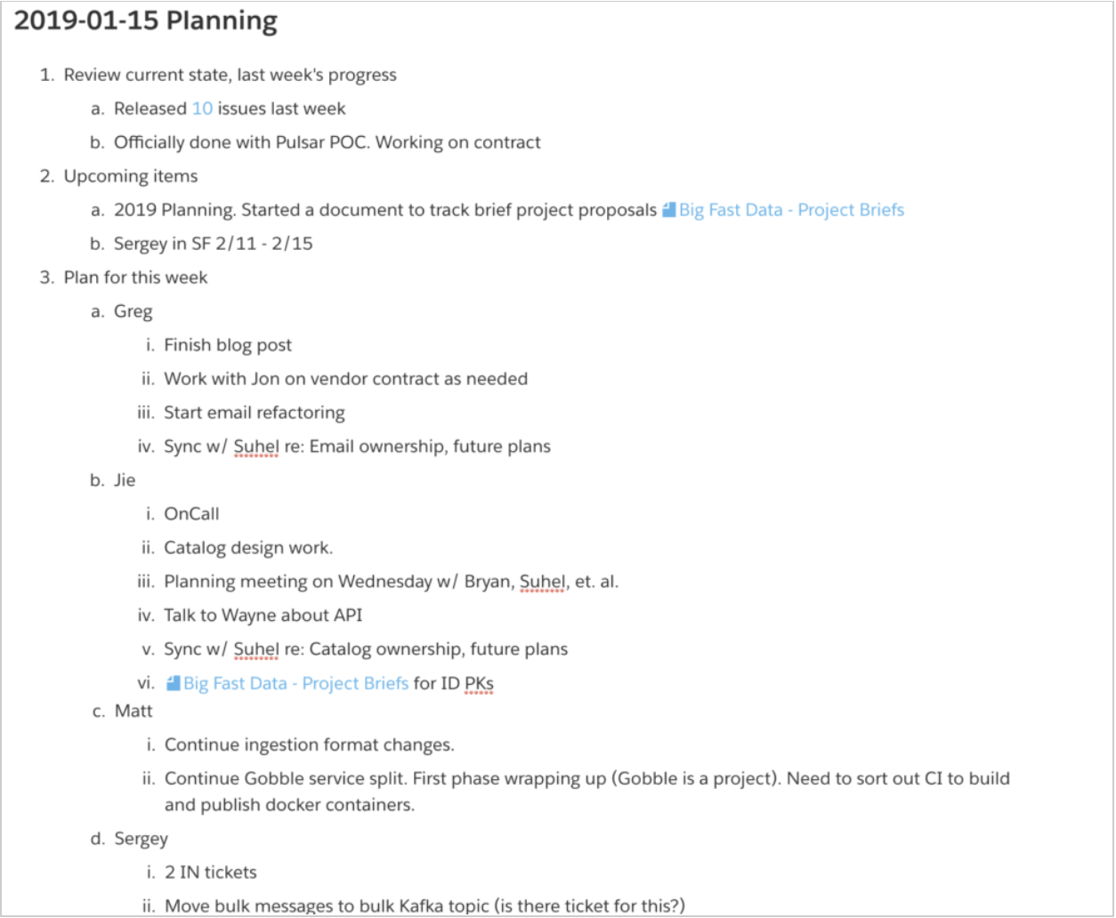
Task: Open Big Fast Data - Project Briefs link under 2019 Planning
Action: pos(791,210)
